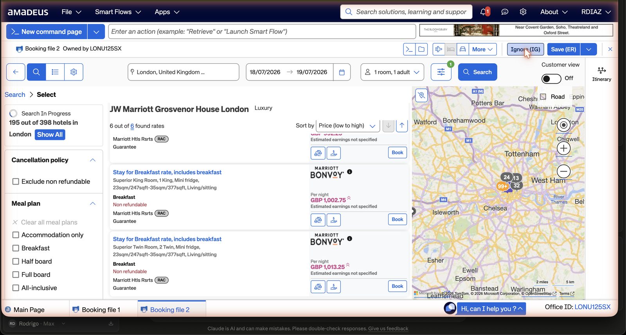Check Half board meal plan
626x335 pixels.
pos(16,262)
